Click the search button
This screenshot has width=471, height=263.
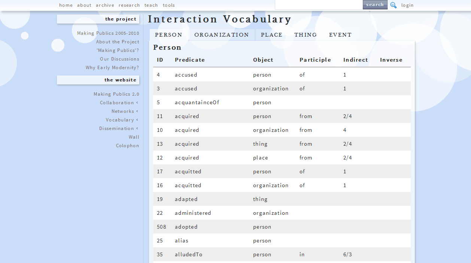(x=375, y=4)
